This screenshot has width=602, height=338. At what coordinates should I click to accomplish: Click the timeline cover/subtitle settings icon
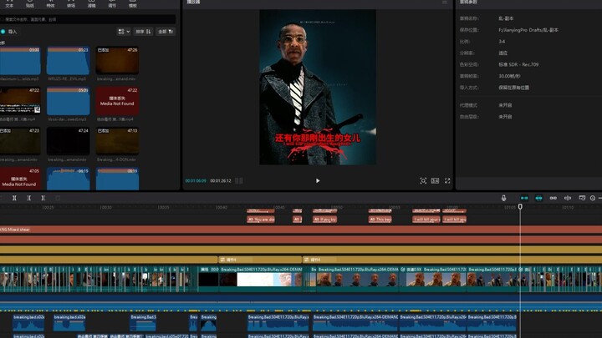coord(582,198)
